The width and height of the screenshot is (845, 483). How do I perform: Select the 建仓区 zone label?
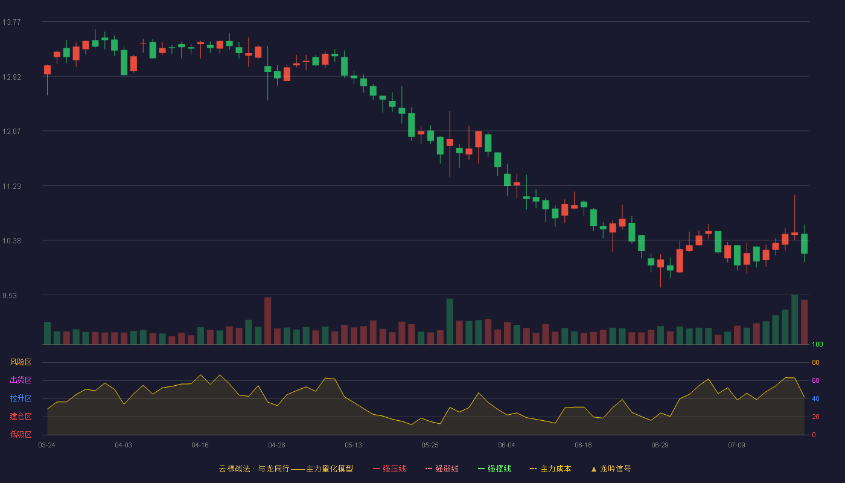point(21,417)
